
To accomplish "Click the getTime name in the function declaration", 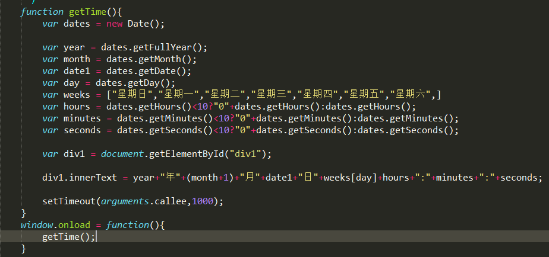I will pyautogui.click(x=87, y=12).
